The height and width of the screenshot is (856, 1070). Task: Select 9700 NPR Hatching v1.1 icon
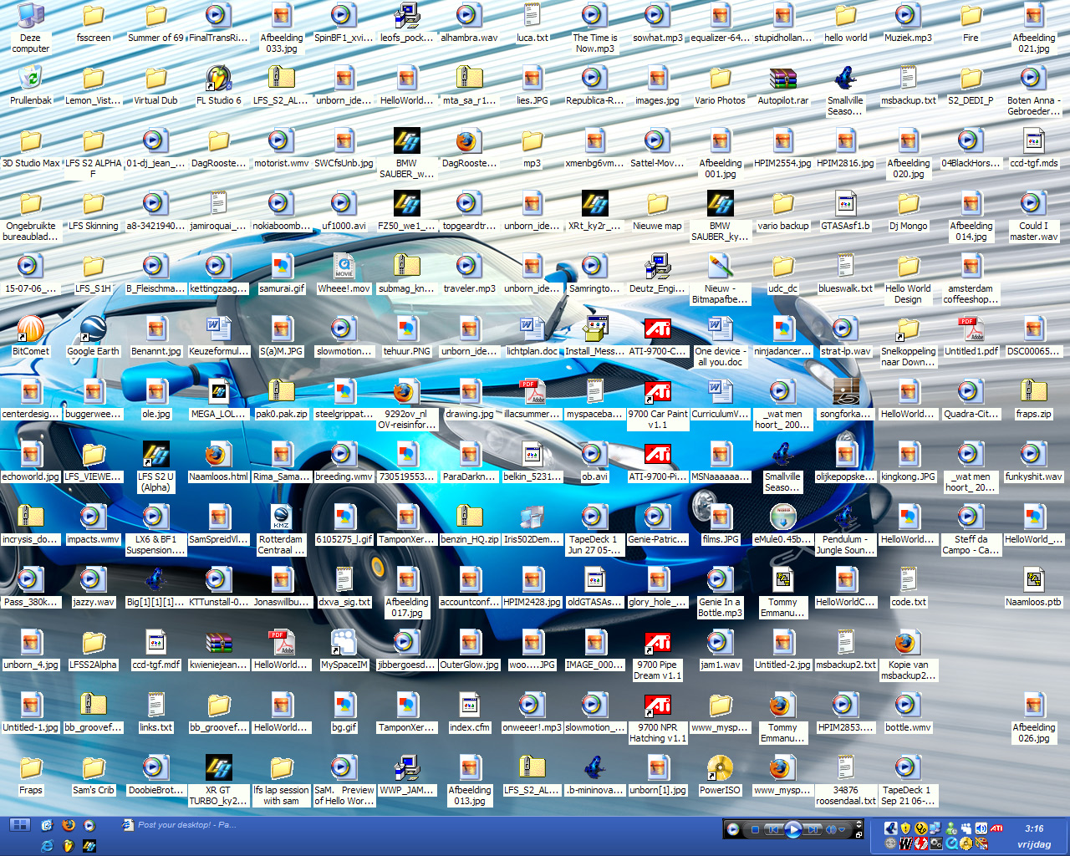(x=657, y=718)
